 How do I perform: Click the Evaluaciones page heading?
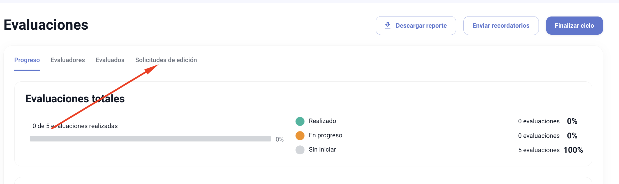46,25
